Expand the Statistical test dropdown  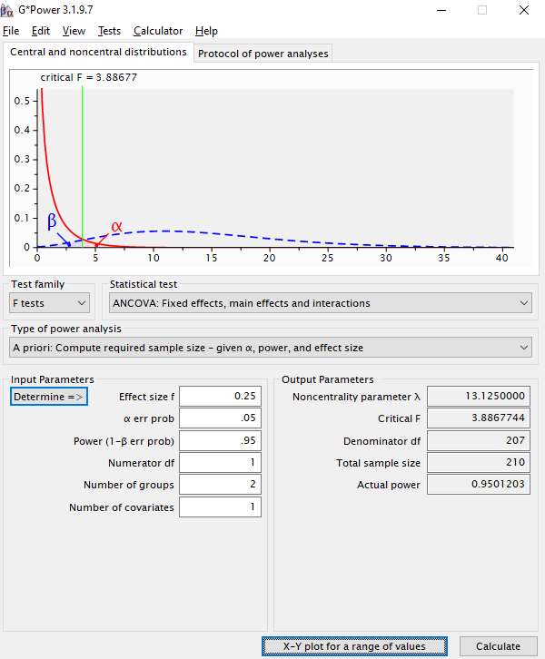pos(321,303)
